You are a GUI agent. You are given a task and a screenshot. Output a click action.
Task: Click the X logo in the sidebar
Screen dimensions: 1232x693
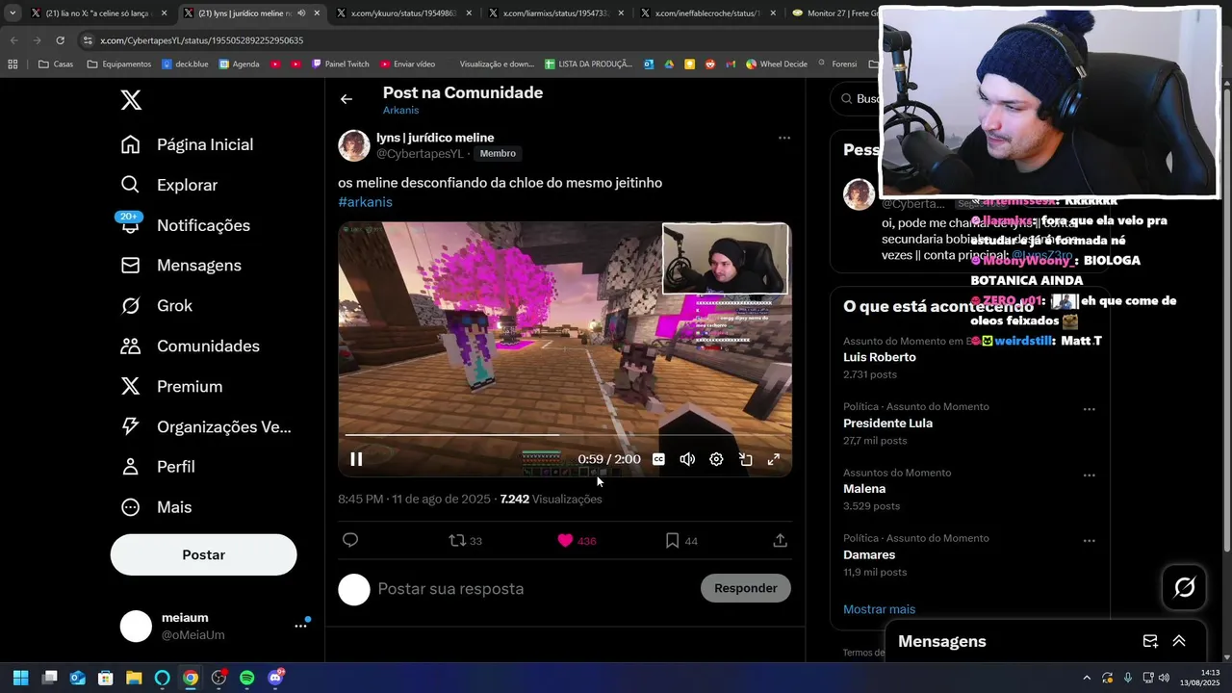(131, 99)
